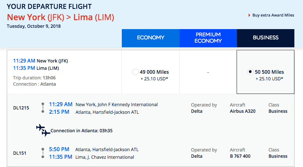Viewport: 303px width, 167px height.
Task: Click flight number DL151
Action: (x=20, y=153)
